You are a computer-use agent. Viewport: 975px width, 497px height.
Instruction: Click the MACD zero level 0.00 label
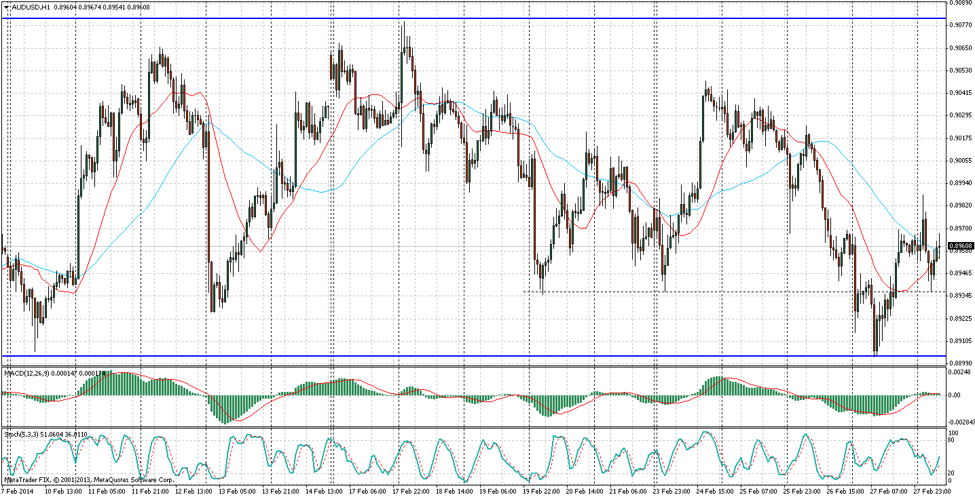point(955,395)
